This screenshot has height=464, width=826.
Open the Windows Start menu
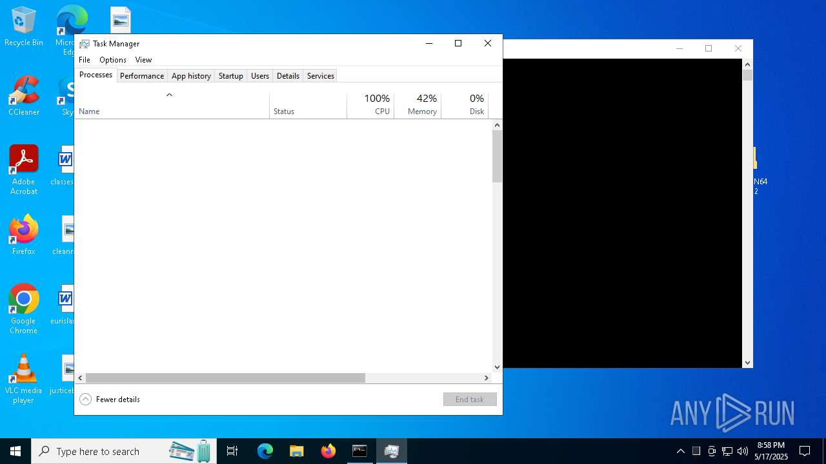[x=15, y=451]
